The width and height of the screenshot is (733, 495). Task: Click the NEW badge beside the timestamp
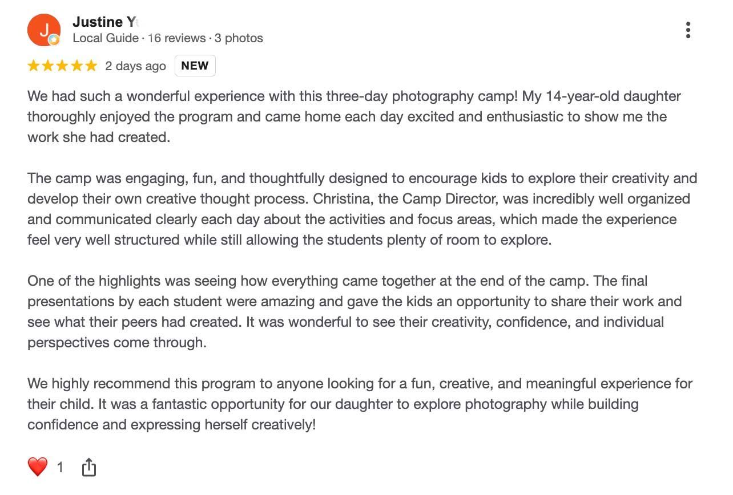[195, 66]
